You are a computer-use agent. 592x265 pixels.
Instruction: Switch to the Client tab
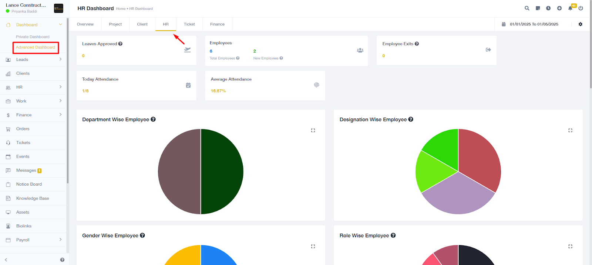coord(142,24)
